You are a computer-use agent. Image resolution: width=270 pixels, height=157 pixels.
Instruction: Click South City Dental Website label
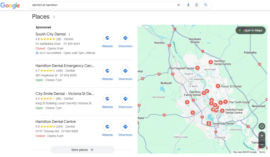(107, 46)
